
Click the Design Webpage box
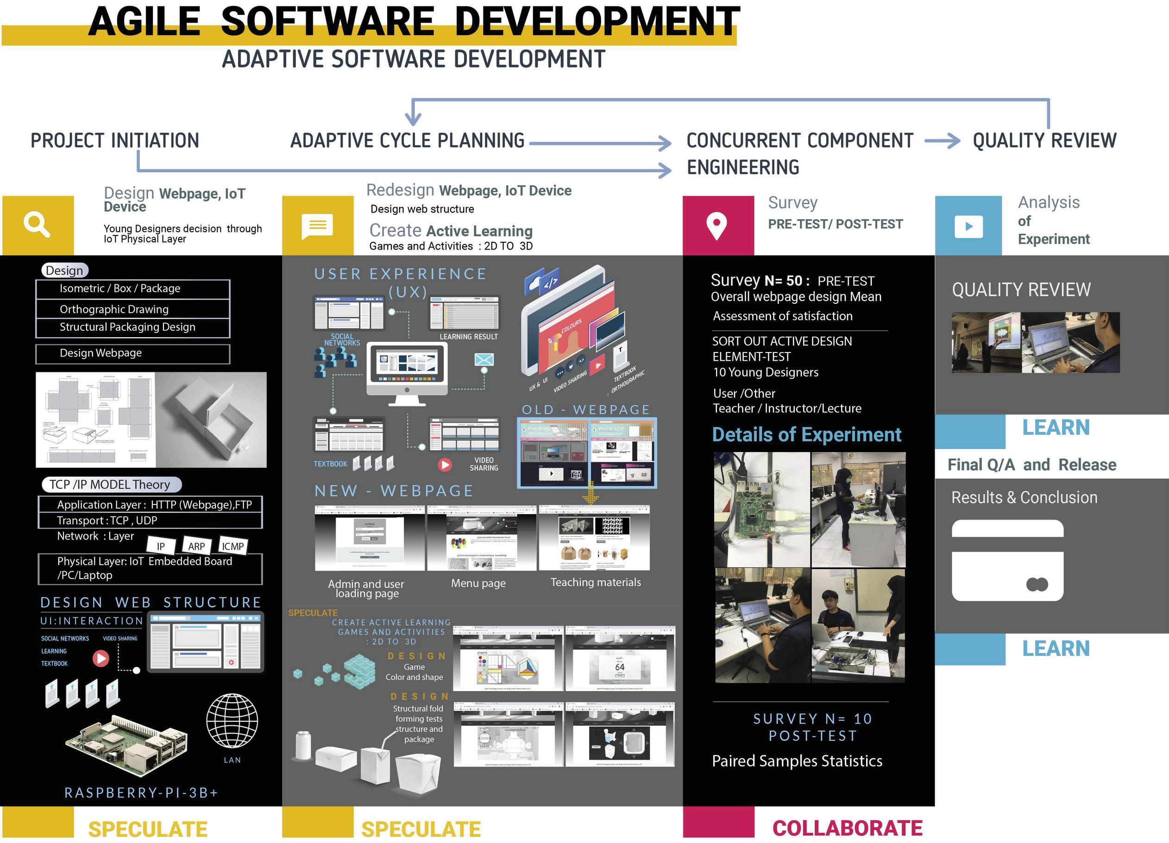[132, 353]
